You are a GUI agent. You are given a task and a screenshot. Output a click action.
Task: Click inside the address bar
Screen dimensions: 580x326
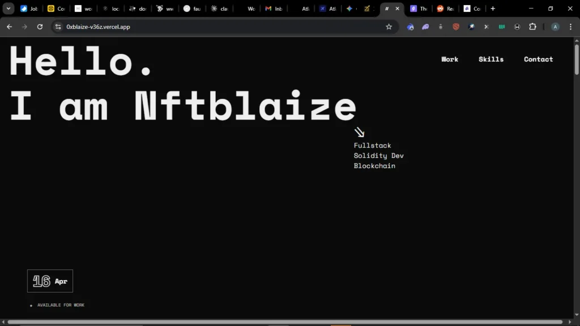170,27
